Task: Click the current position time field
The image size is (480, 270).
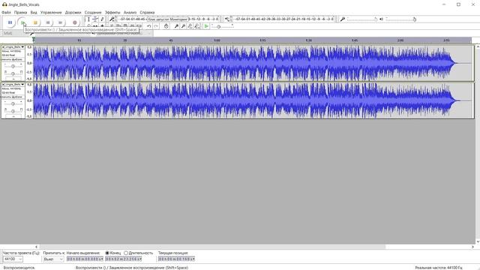Action: click(176, 259)
